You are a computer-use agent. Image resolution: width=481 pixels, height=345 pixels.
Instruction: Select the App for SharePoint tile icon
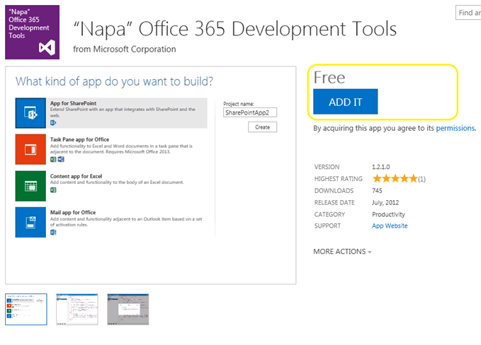(30, 113)
